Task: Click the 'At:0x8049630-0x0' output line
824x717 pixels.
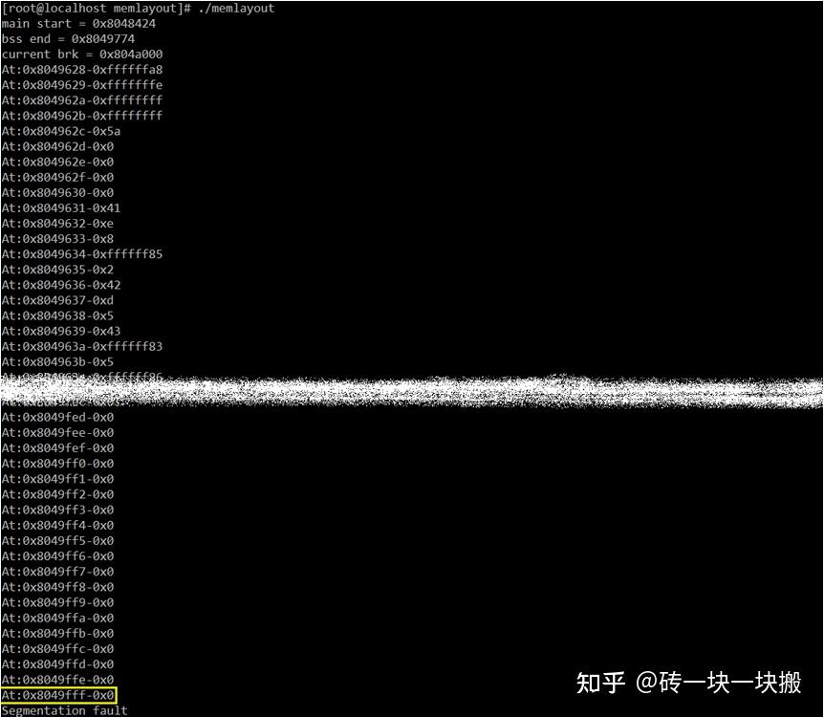Action: pyautogui.click(x=57, y=192)
